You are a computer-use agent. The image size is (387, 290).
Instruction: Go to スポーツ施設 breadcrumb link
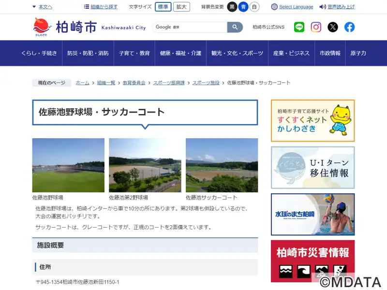point(206,83)
